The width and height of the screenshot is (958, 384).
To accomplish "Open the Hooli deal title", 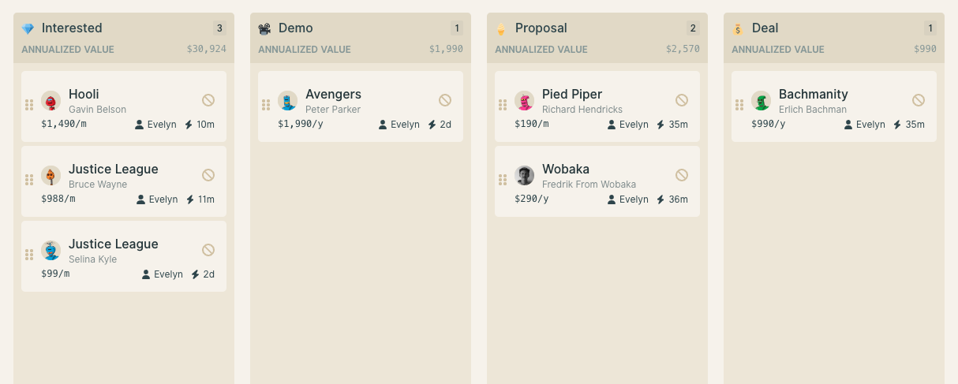I will coord(84,95).
